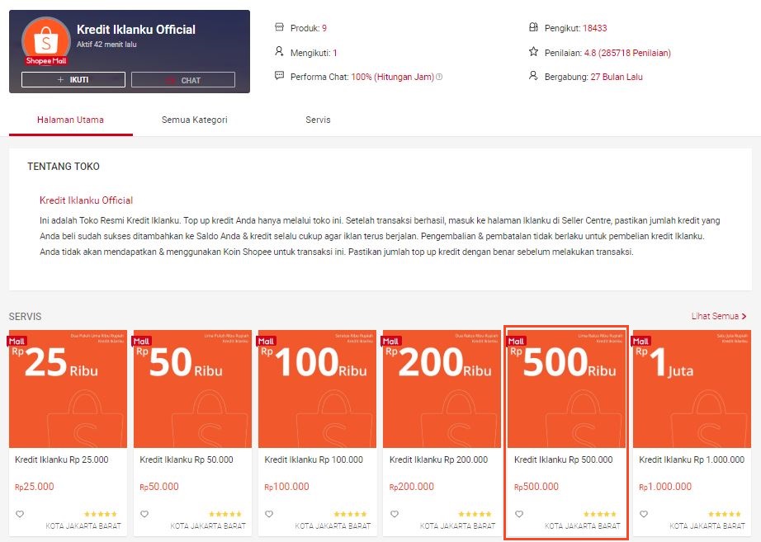Like Kredit Iklanku Rp 25.000 with heart

(x=20, y=514)
